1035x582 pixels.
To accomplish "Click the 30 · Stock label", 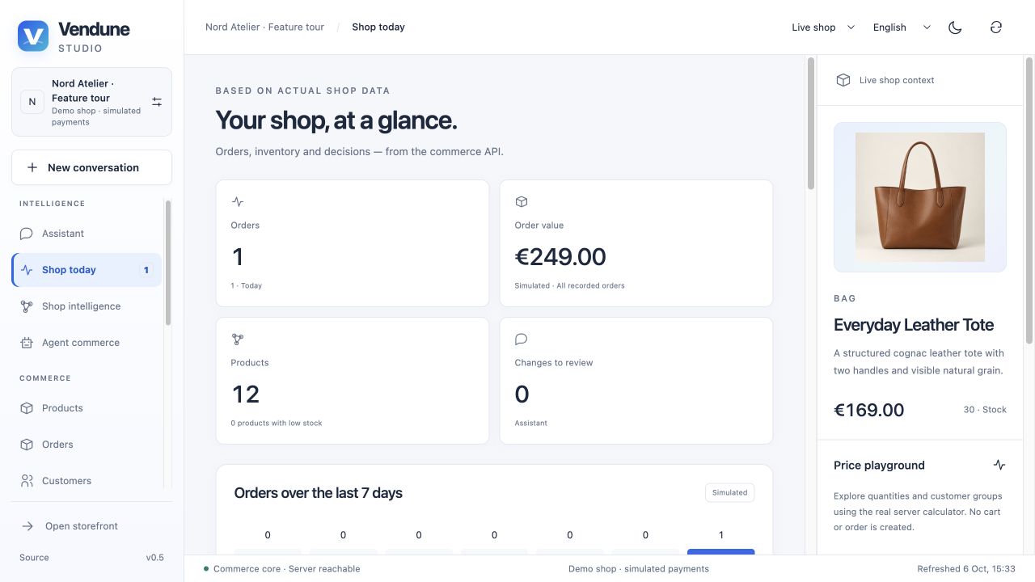I will click(x=985, y=410).
